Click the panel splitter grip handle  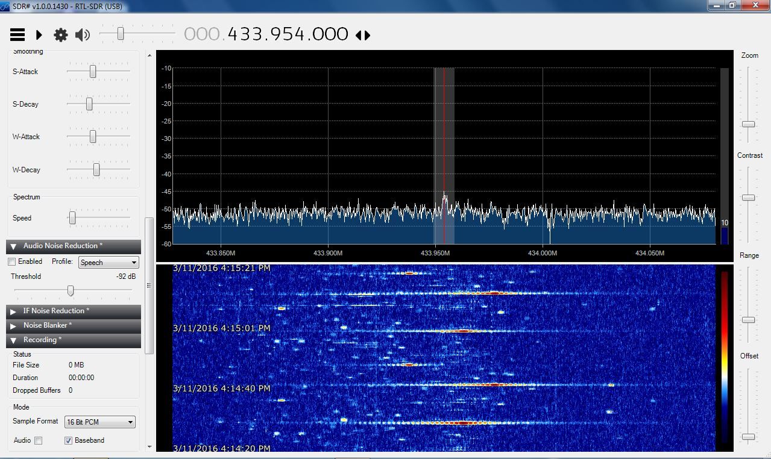click(149, 286)
